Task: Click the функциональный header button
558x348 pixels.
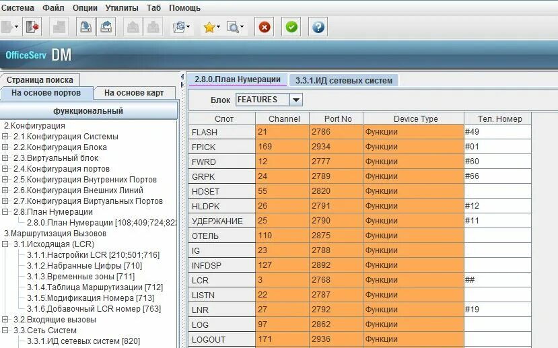Action: [x=88, y=110]
